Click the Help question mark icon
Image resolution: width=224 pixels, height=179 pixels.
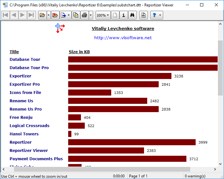coord(155,15)
